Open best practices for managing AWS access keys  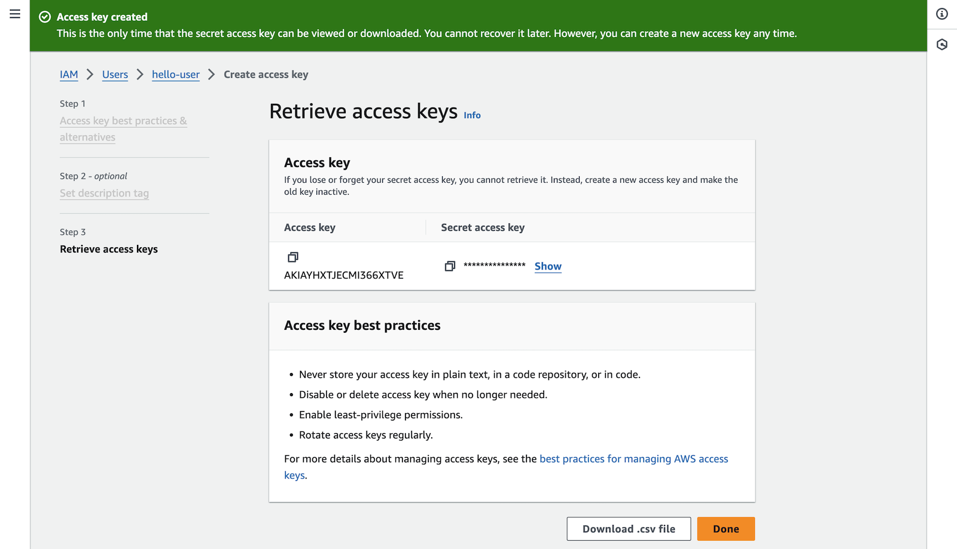[x=633, y=459]
